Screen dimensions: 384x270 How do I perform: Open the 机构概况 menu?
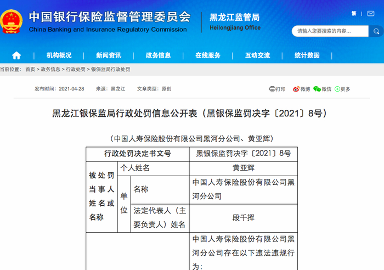pyautogui.click(x=59, y=55)
